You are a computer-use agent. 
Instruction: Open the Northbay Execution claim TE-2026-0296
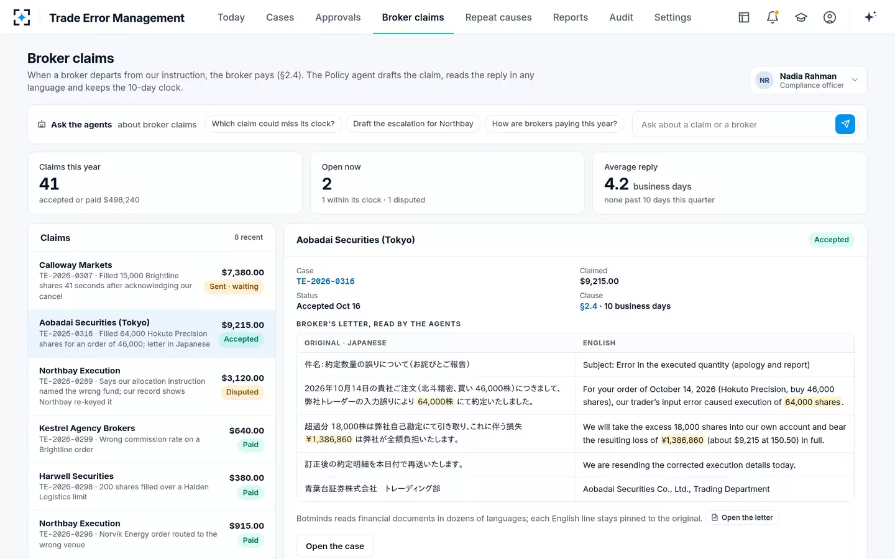[152, 534]
